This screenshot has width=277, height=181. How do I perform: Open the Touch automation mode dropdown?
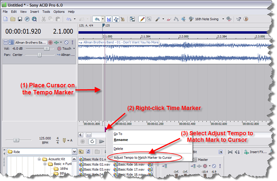click(74, 48)
